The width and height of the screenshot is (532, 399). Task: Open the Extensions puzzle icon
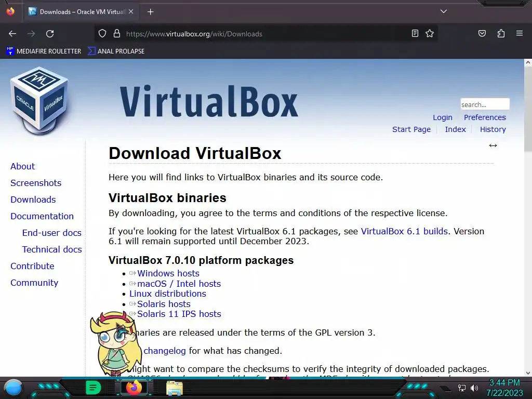tap(501, 33)
